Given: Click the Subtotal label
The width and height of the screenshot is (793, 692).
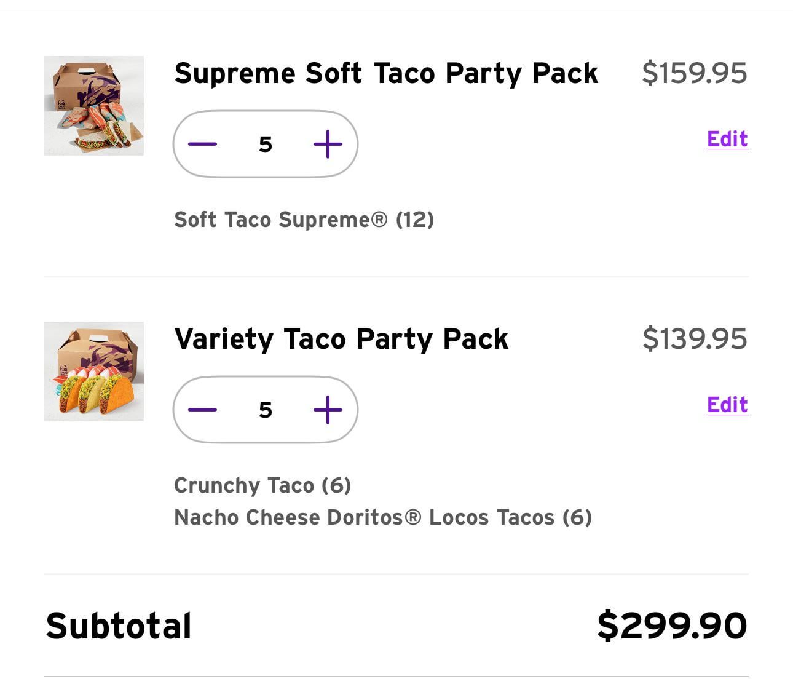Looking at the screenshot, I should (119, 626).
